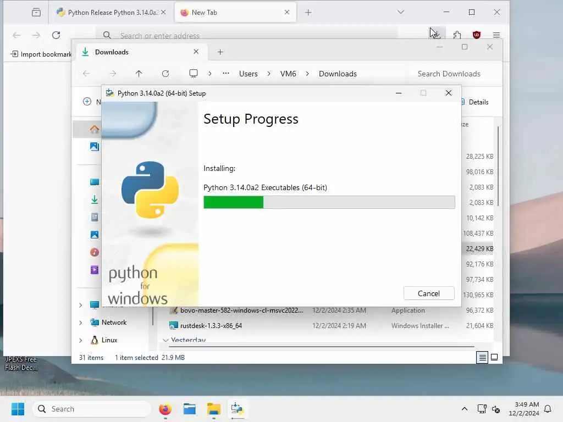The image size is (563, 422).
Task: Open Music in the Explorer sidebar
Action: click(95, 252)
